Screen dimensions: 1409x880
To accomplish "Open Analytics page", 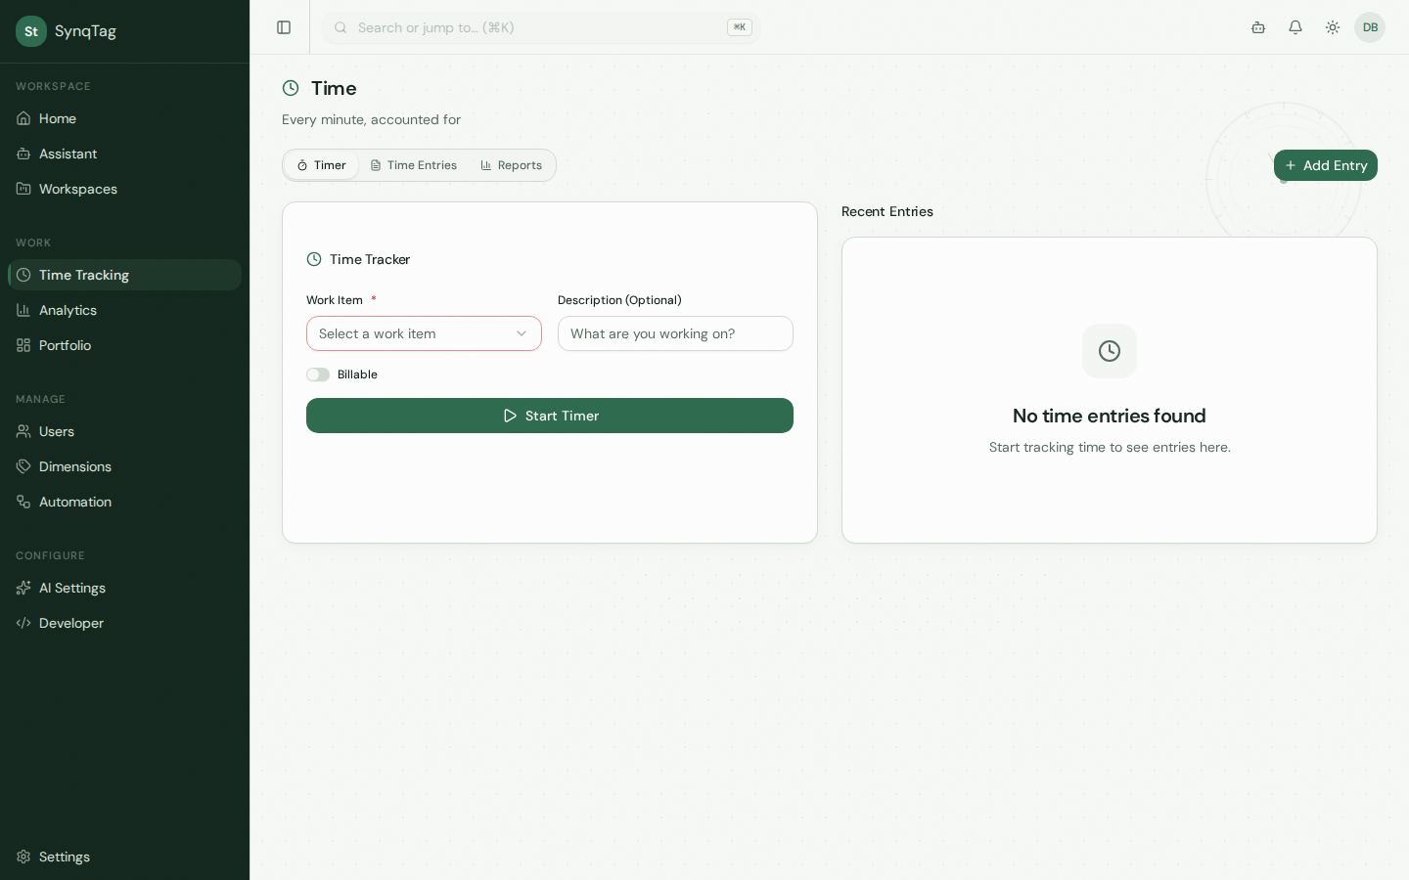I will (x=124, y=310).
